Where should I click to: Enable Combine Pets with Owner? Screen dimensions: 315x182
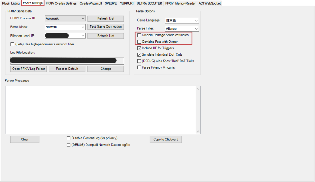(139, 42)
